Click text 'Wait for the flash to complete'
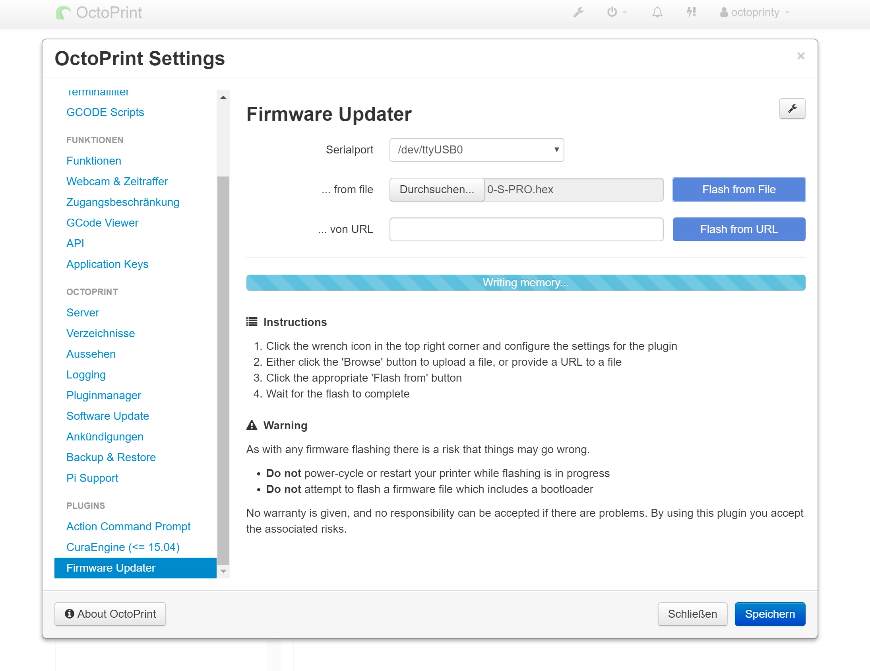This screenshot has width=870, height=671. pos(338,394)
